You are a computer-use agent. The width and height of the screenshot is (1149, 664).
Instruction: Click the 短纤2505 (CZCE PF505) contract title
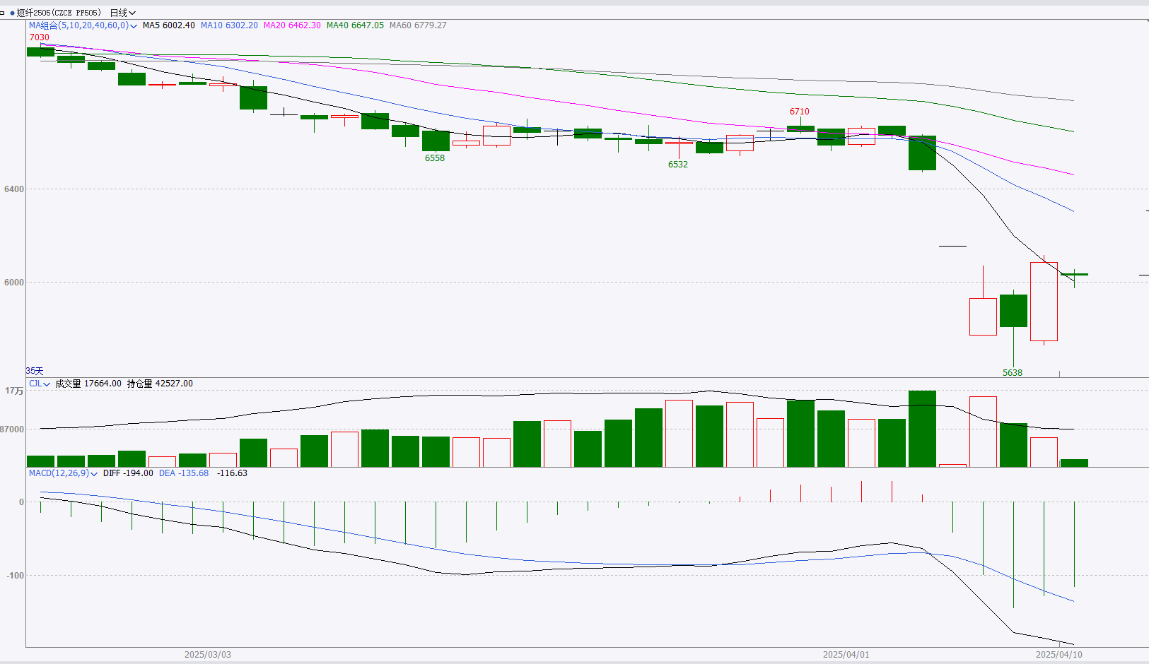pos(59,13)
